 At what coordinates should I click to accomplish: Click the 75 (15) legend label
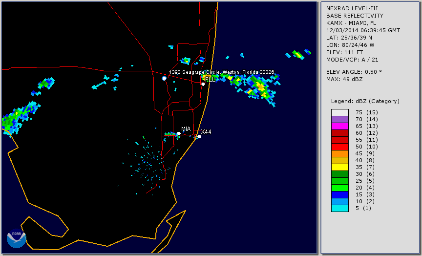tap(366, 112)
